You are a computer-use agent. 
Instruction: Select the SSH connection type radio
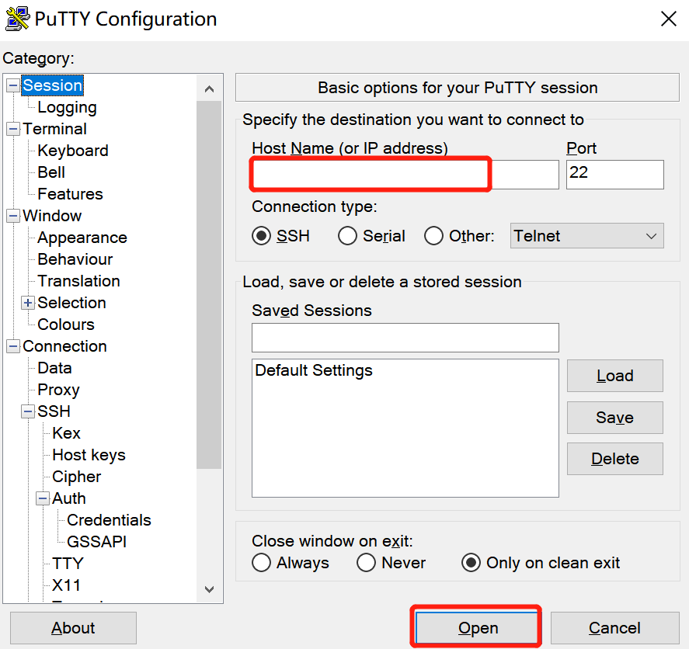262,236
